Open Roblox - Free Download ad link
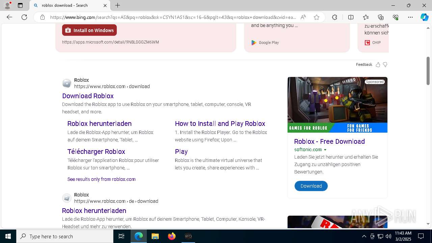The image size is (432, 243). [329, 141]
